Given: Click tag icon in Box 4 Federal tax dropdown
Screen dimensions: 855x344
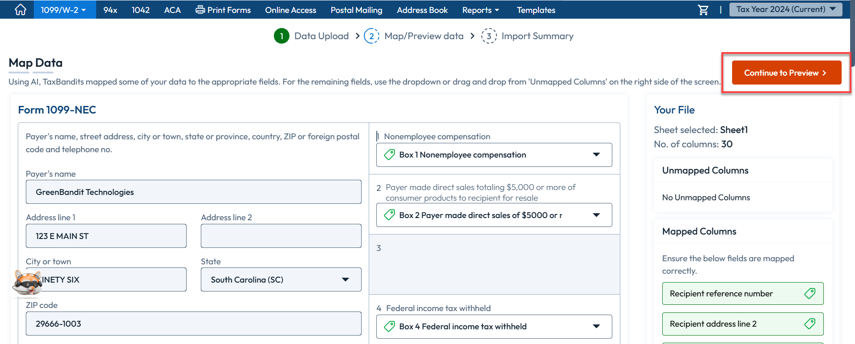Looking at the screenshot, I should (x=389, y=327).
